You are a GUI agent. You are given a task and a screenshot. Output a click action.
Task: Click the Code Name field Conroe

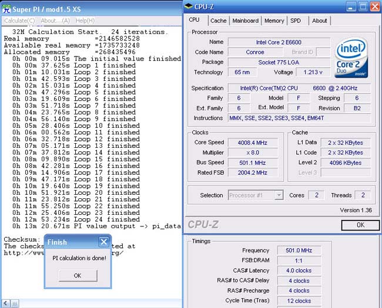click(x=255, y=52)
